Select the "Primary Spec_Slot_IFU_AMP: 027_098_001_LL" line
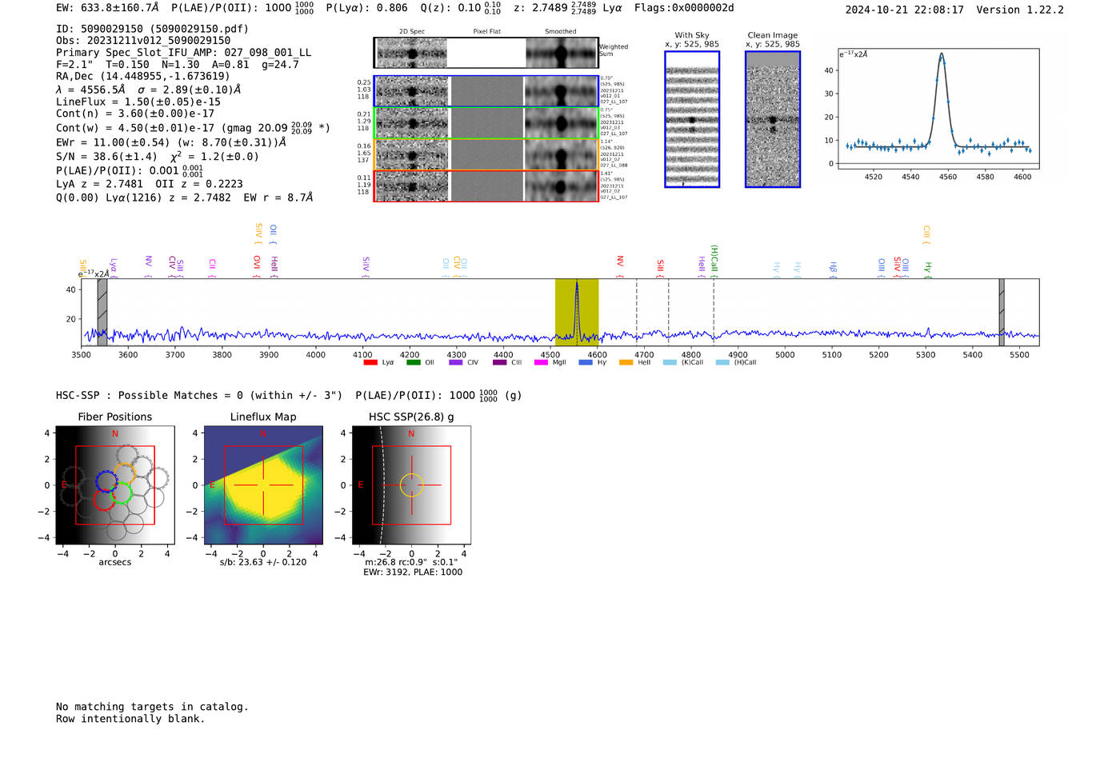 tap(184, 53)
